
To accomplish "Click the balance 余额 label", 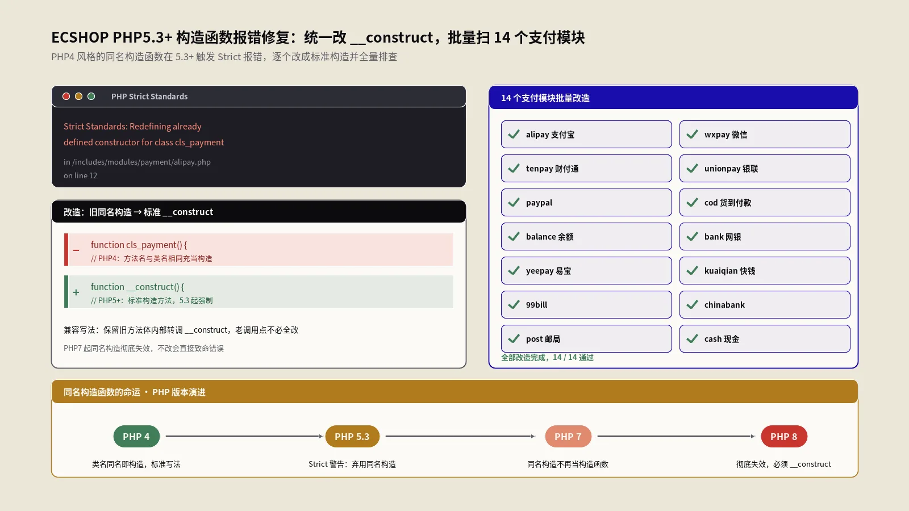I will pos(549,237).
